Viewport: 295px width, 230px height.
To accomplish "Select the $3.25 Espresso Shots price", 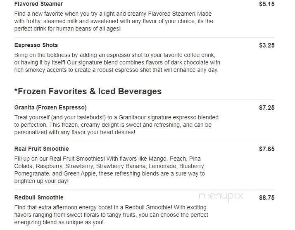I will click(x=266, y=45).
